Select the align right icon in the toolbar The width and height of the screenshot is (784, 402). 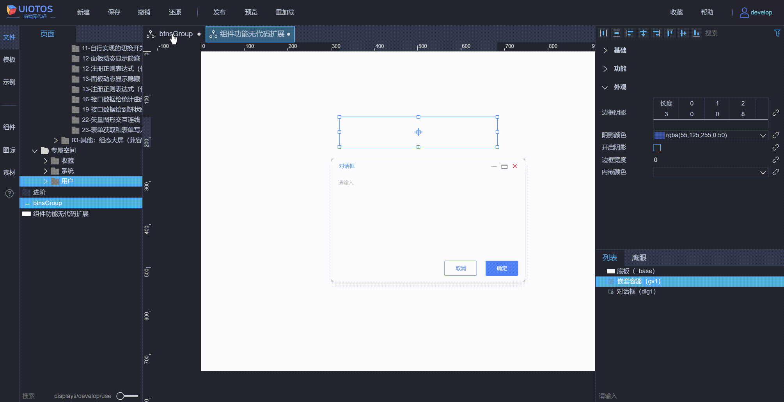click(656, 33)
